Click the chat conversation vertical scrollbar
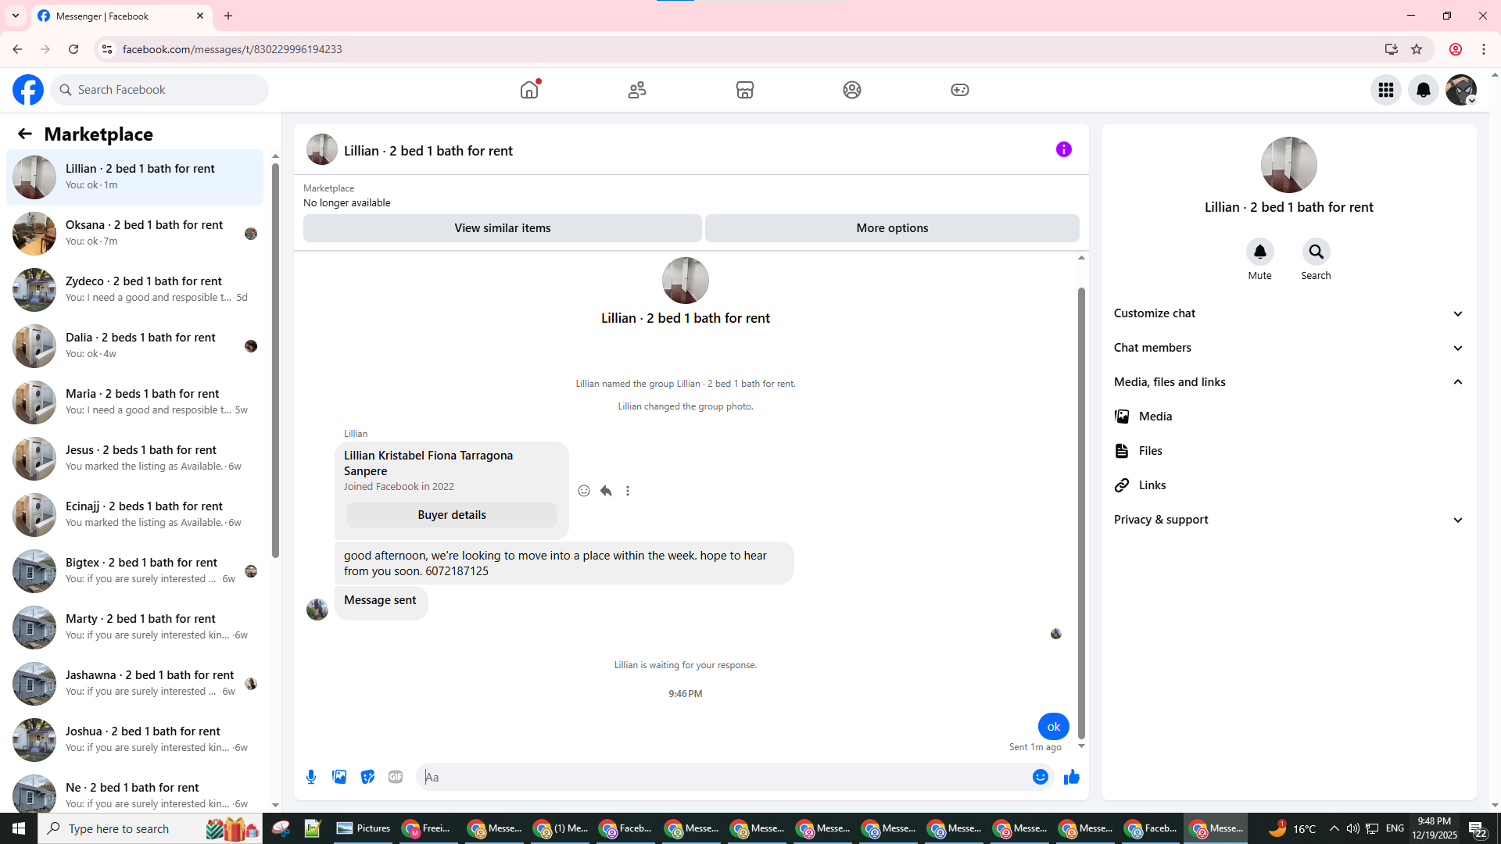The image size is (1501, 844). coord(1081,512)
